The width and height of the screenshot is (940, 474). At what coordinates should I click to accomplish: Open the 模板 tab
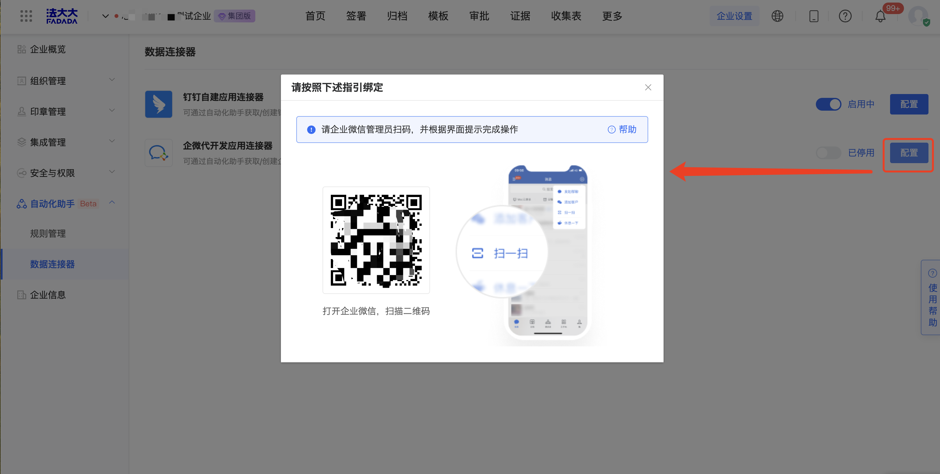438,16
